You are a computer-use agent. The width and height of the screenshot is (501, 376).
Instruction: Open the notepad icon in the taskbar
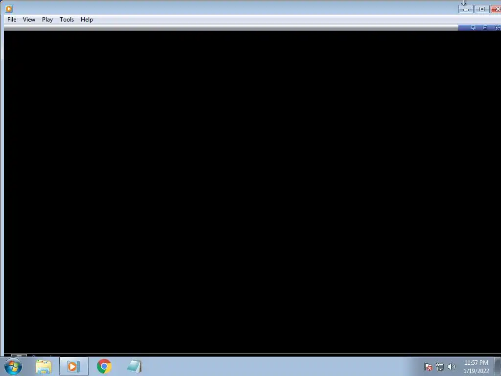pyautogui.click(x=134, y=367)
